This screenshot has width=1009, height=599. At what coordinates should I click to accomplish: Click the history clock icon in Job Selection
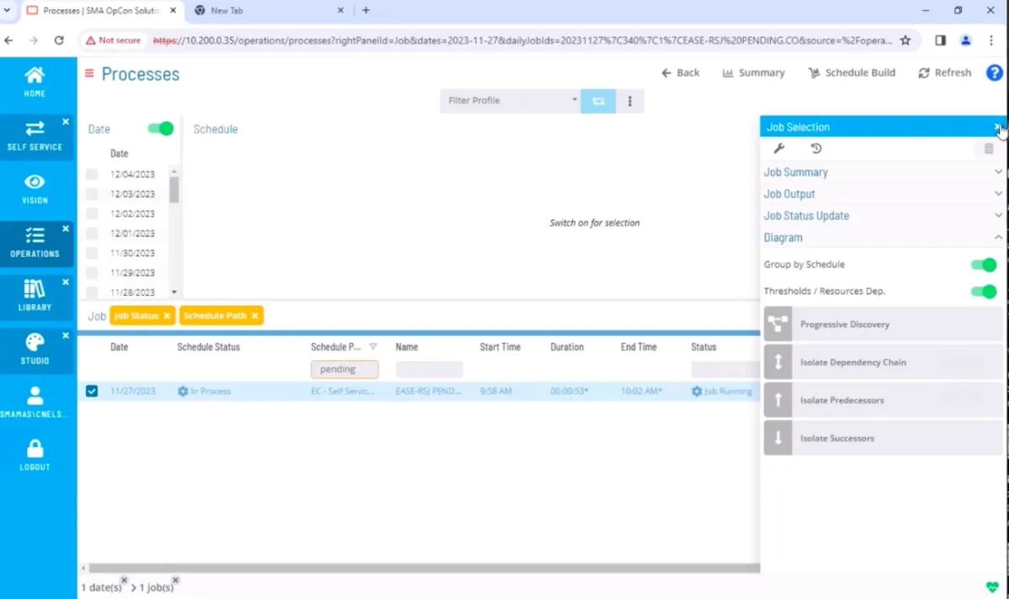(816, 149)
